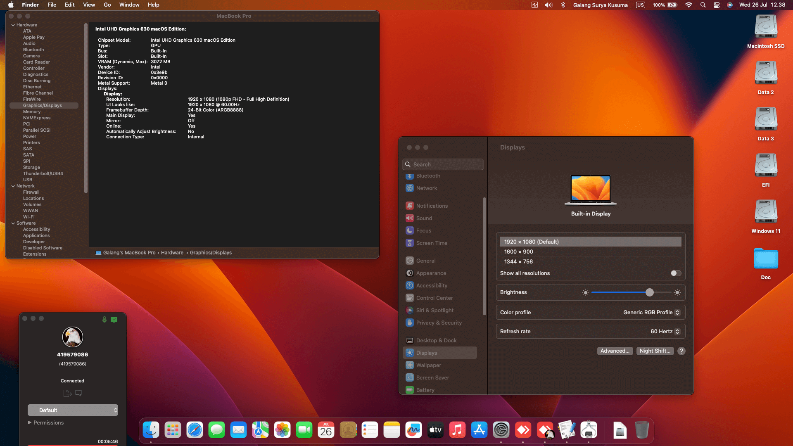Viewport: 793px width, 446px height.
Task: Open the Privacy & Security settings pane
Action: (x=439, y=323)
